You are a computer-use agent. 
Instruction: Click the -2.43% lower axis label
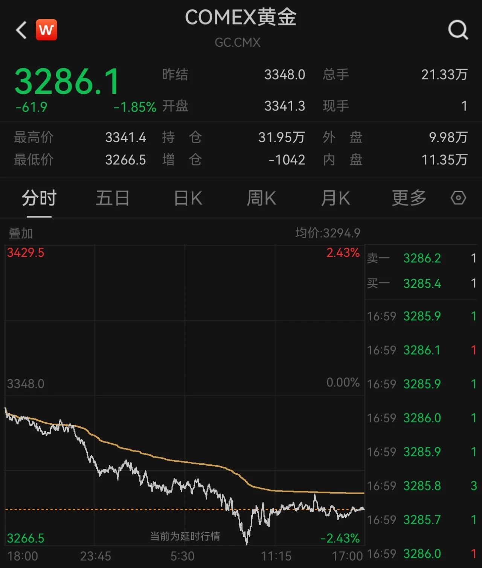[x=340, y=538]
